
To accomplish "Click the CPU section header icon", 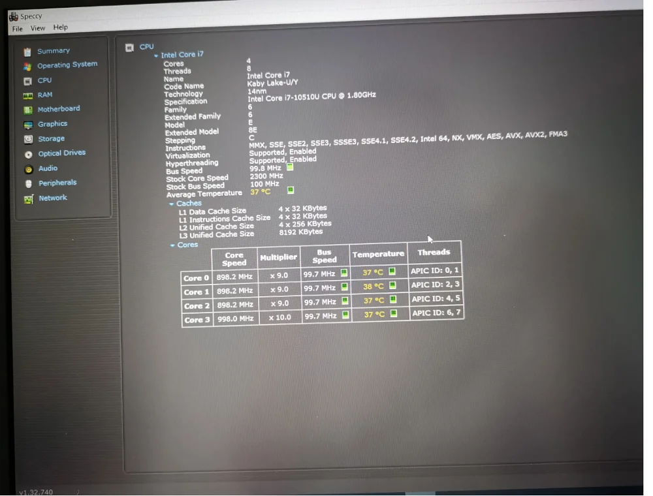I will [x=129, y=48].
